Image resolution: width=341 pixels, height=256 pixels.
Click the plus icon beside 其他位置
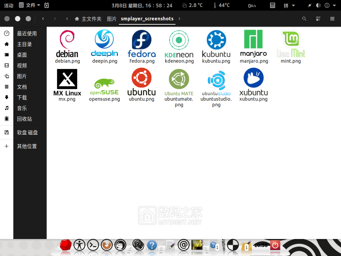pyautogui.click(x=7, y=146)
